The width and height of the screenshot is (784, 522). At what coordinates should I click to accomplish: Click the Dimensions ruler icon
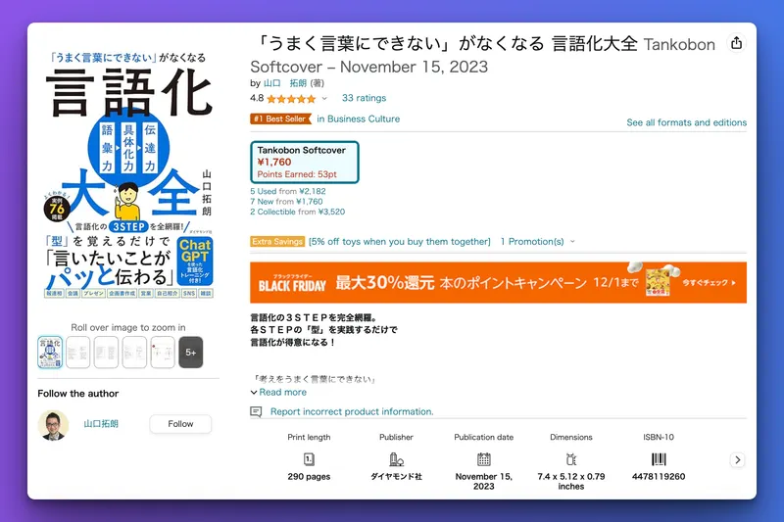(571, 459)
